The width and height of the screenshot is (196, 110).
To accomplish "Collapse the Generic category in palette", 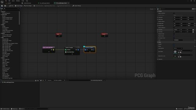I will tap(1, 58).
